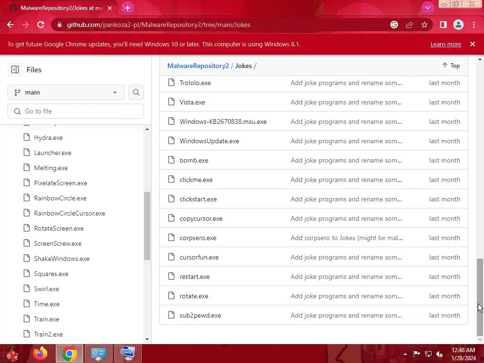Viewport: 484px width, 363px height.
Task: Select Train2.exe in the file tree
Action: (48, 334)
